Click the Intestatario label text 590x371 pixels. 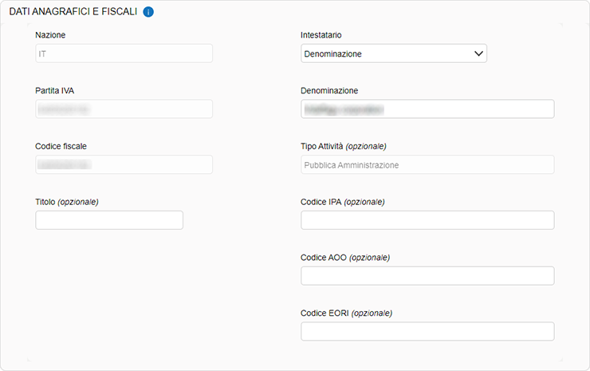(x=321, y=35)
